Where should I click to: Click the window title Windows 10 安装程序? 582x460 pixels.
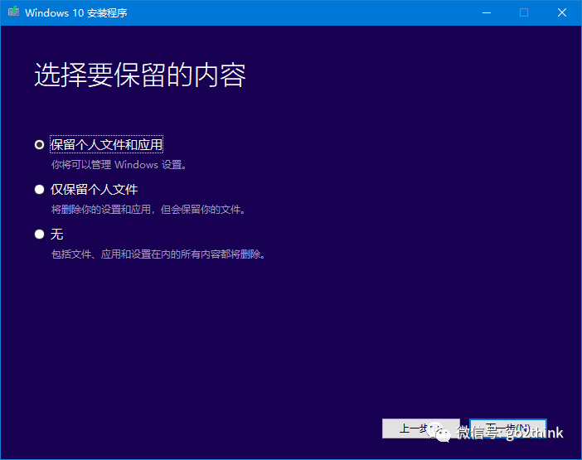point(76,13)
